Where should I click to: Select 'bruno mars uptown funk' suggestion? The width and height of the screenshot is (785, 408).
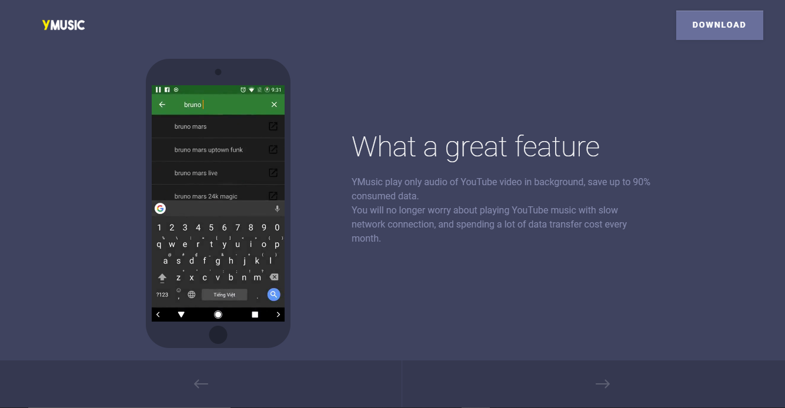218,150
